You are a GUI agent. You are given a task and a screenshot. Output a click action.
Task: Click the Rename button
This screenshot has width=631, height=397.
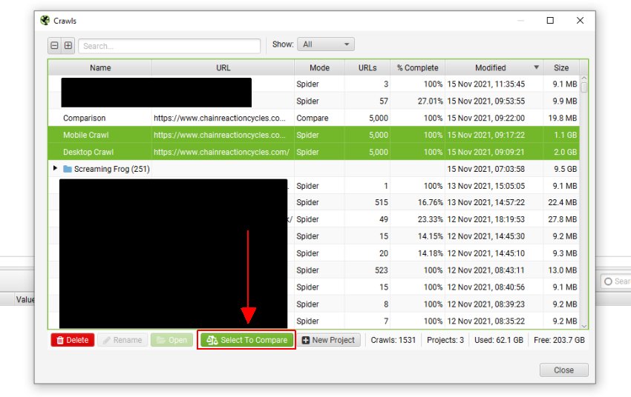[x=122, y=340]
